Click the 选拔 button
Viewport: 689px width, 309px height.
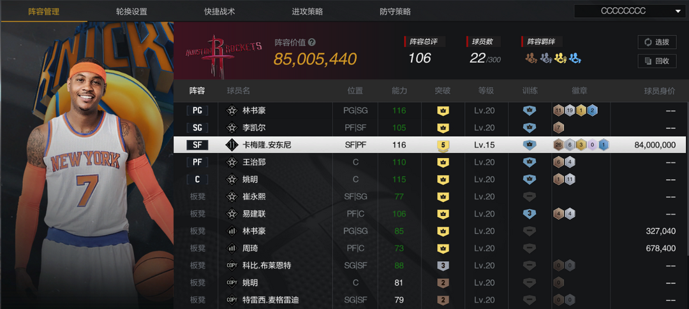coord(657,42)
